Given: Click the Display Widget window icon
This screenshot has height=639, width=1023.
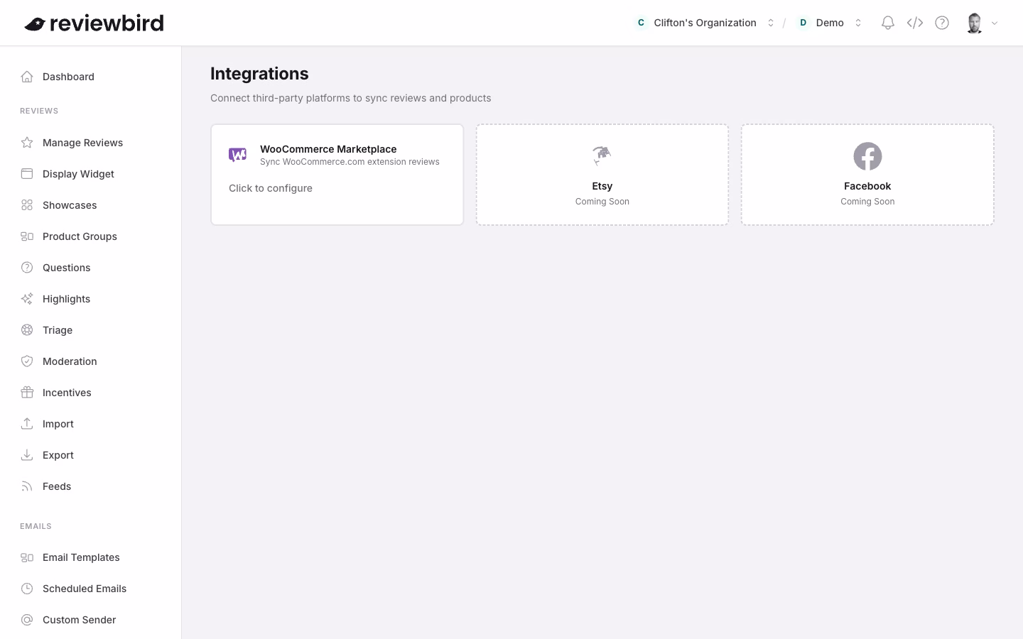Looking at the screenshot, I should [x=27, y=174].
